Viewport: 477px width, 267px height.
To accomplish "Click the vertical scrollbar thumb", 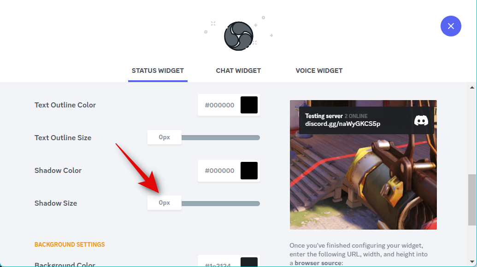I will point(472,200).
